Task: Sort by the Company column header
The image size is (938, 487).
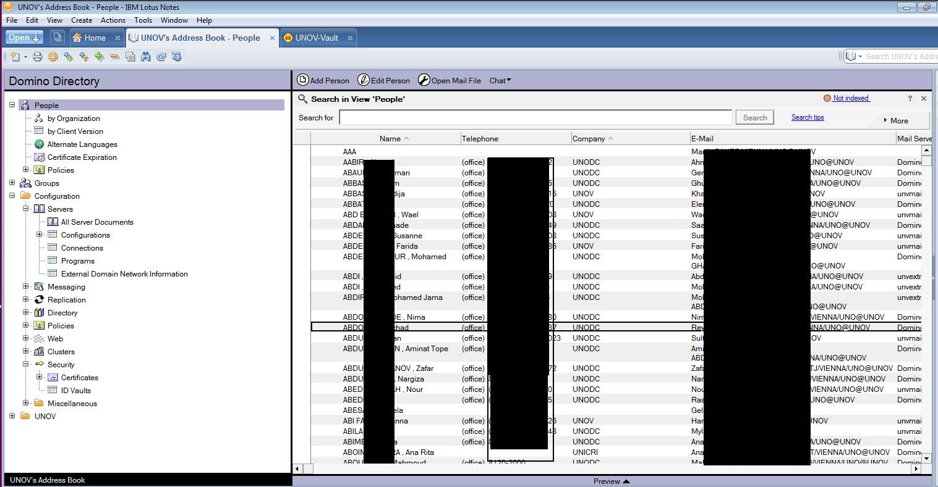Action: [593, 139]
